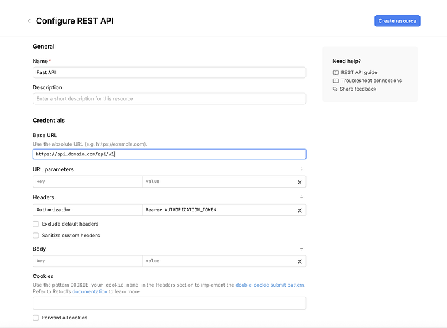The image size is (447, 328).
Task: Click the General section heading
Action: 44,46
